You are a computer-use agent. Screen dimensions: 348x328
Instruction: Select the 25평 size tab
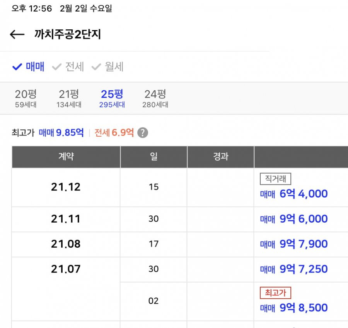pos(112,98)
